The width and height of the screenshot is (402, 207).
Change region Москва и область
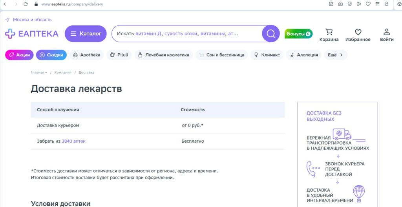[32, 20]
